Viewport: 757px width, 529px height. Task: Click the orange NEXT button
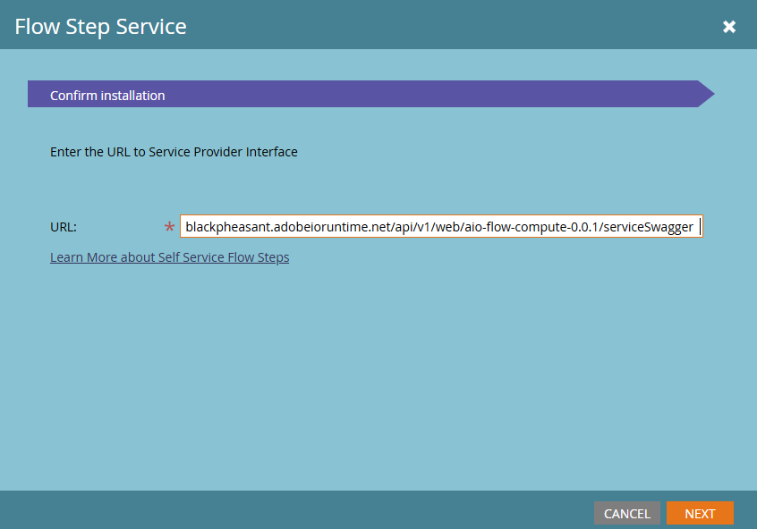click(700, 513)
